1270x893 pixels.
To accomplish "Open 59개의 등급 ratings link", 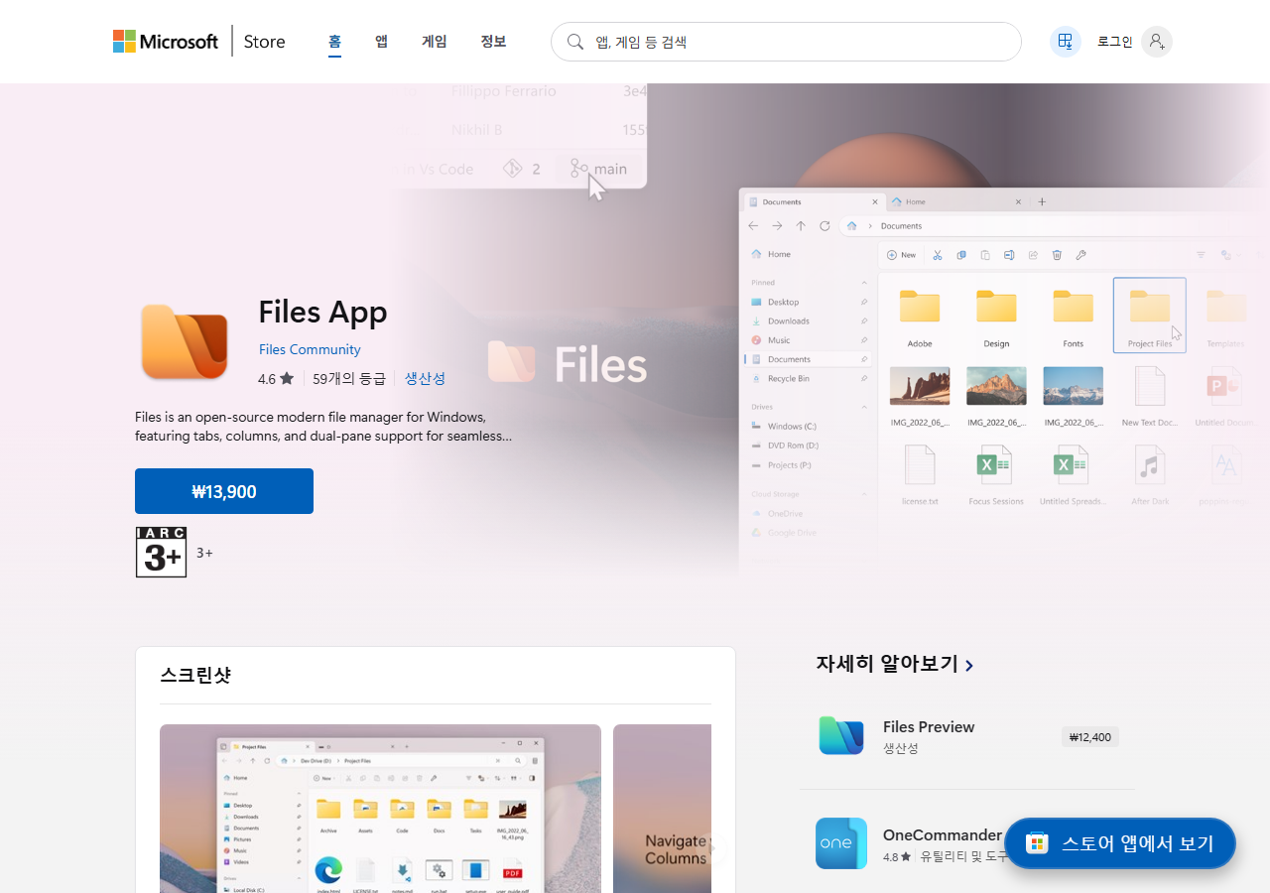I will point(349,378).
